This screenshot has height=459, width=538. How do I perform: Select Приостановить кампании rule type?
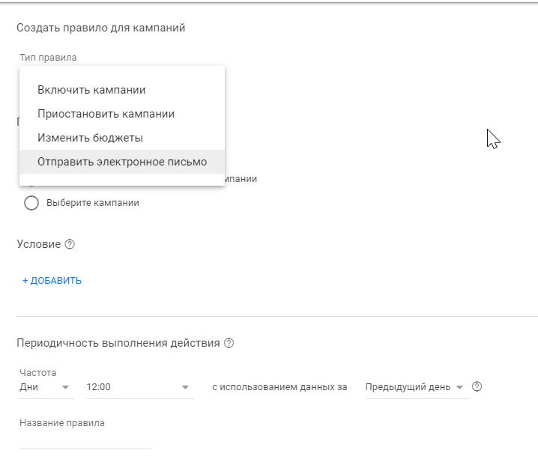[x=106, y=114]
